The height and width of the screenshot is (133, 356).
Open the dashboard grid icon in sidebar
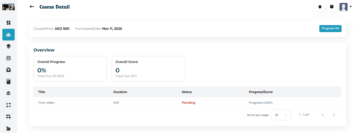[8, 23]
